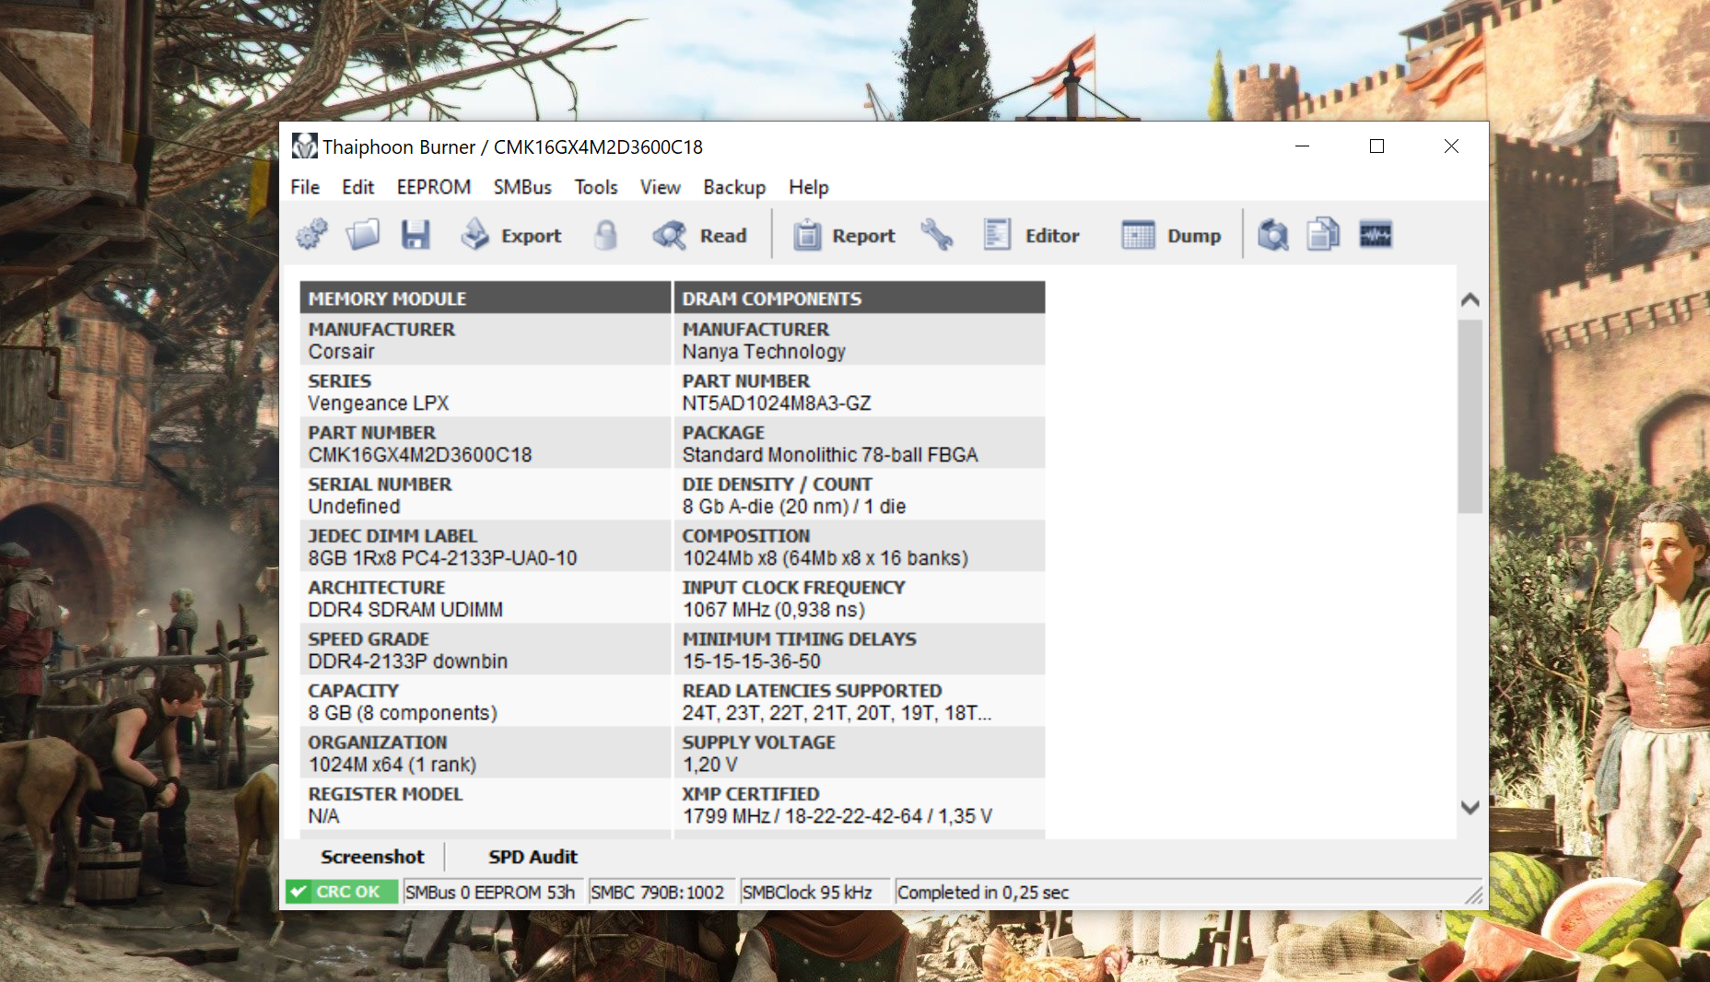Click the open folder toolbar icon
The width and height of the screenshot is (1710, 982).
[363, 235]
